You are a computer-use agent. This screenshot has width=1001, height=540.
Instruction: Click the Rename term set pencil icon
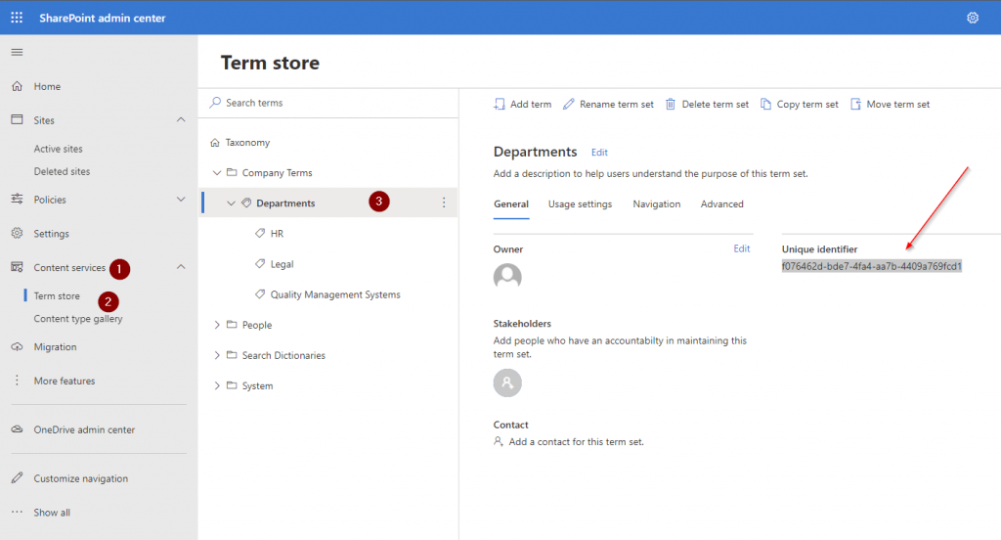coord(568,104)
